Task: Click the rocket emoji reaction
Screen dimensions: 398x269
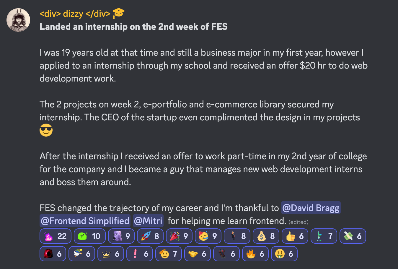Action: click(x=150, y=236)
